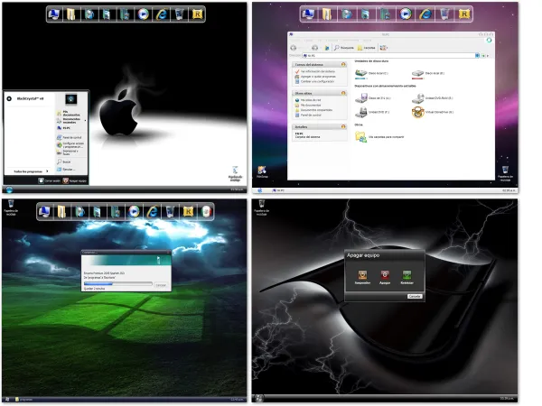
Task: Open Mis documentos link in Otros sitios
Action: (308, 105)
